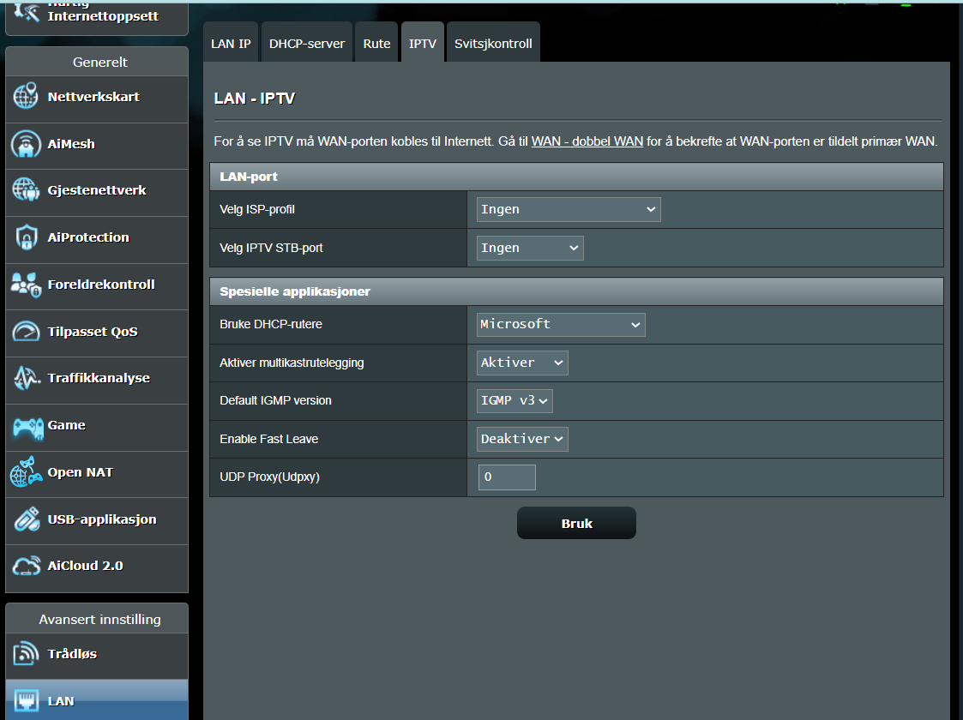
Task: Click the LAN - IPTV page heading
Action: pos(255,99)
